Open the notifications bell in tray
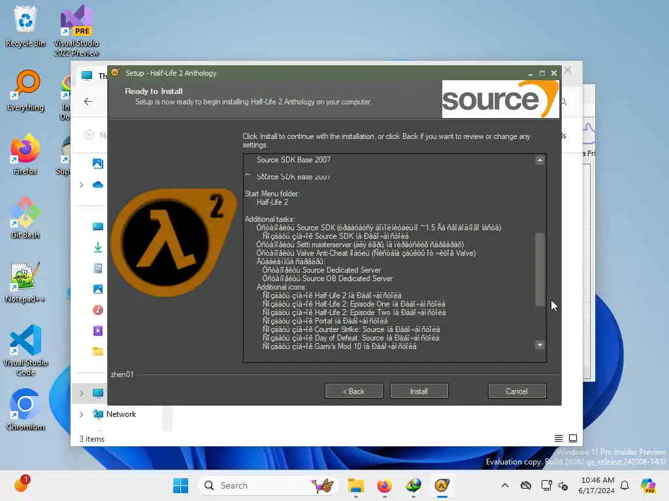Viewport: 669px width, 501px height. 625,485
